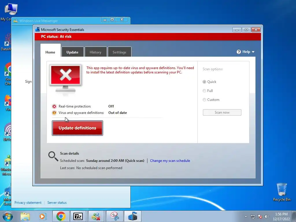The image size is (296, 222).
Task: Click Windows Live Messenger taskbar button
Action: coord(96,216)
